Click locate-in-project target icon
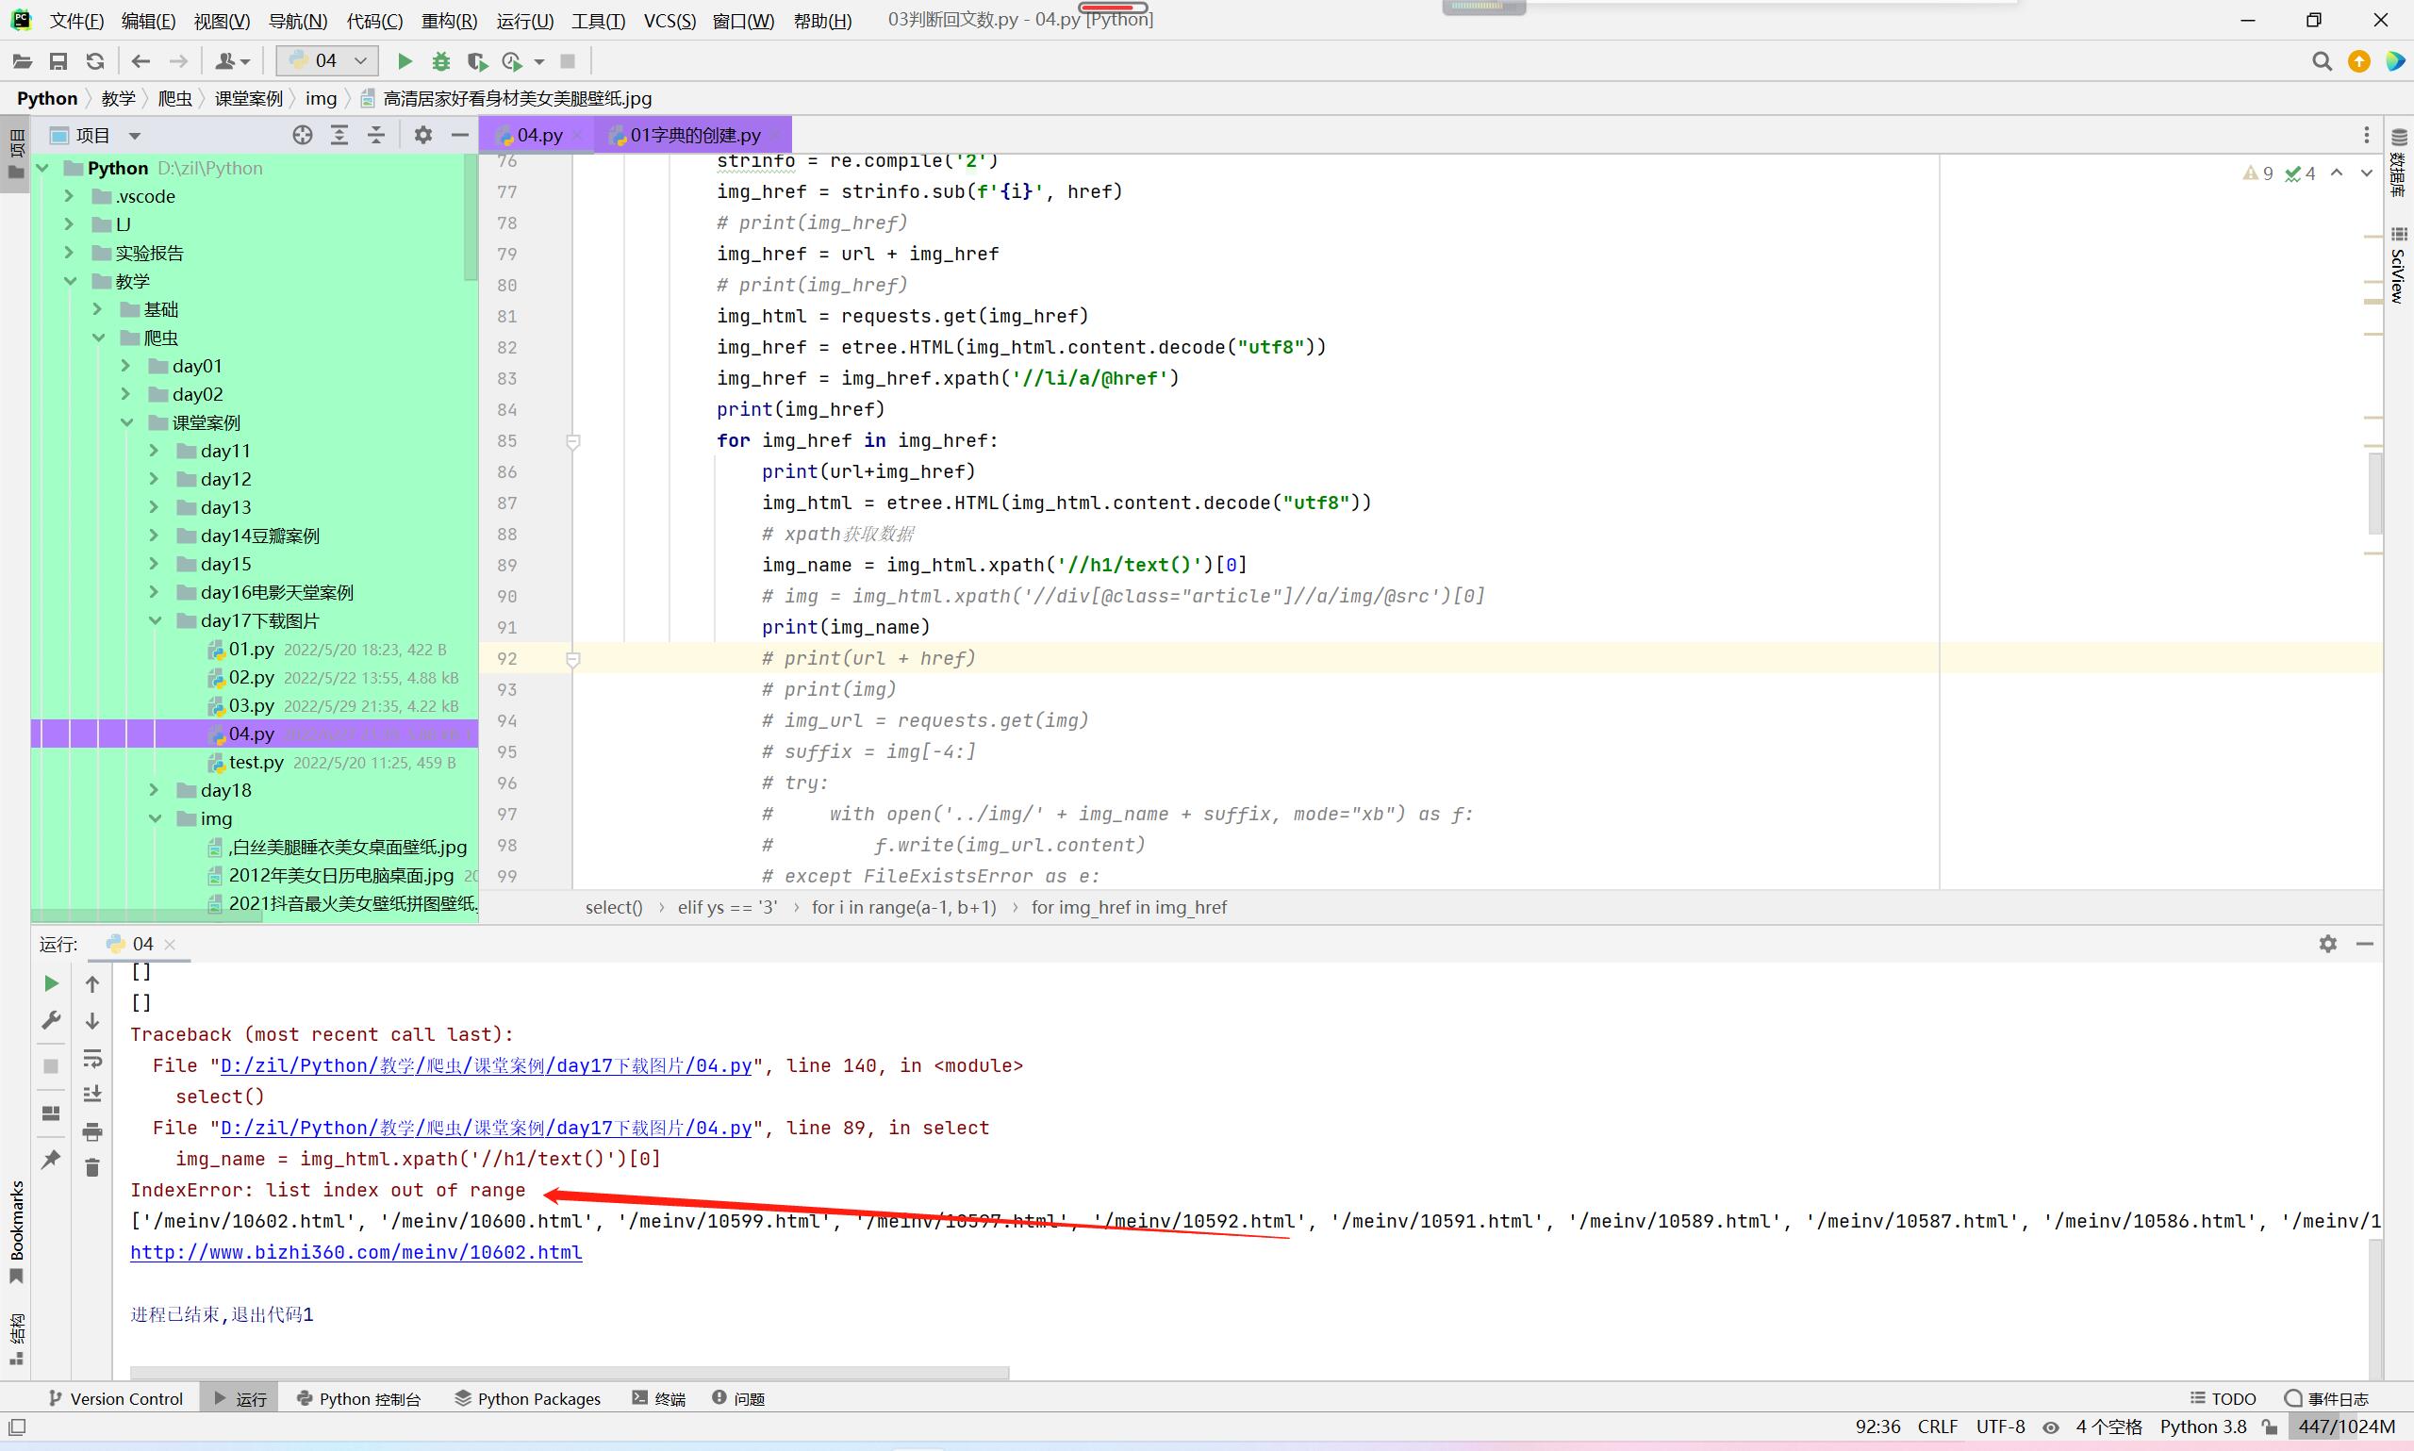 (302, 135)
